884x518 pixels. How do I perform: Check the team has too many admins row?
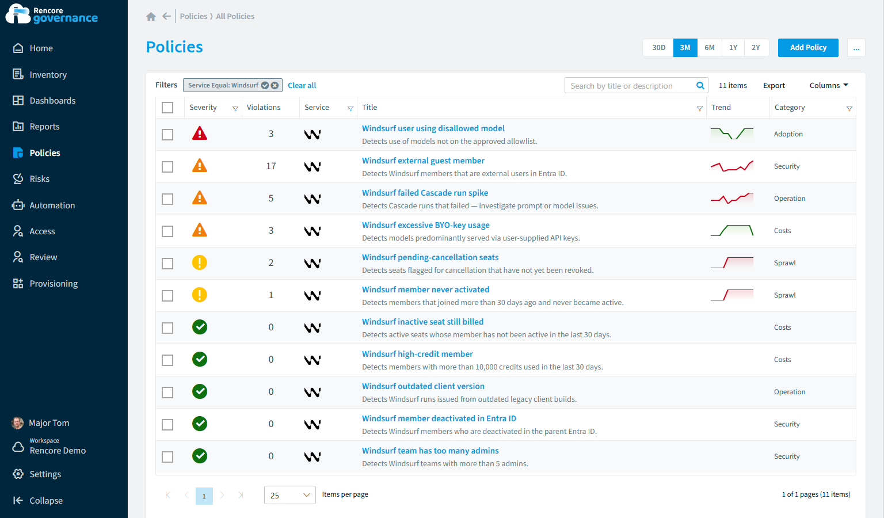[167, 457]
